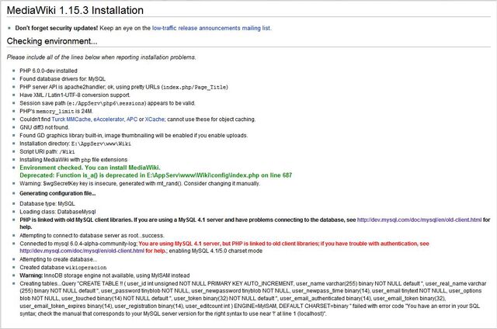
Task: Open the low-traffic release announcements mailing list link
Action: [211, 28]
